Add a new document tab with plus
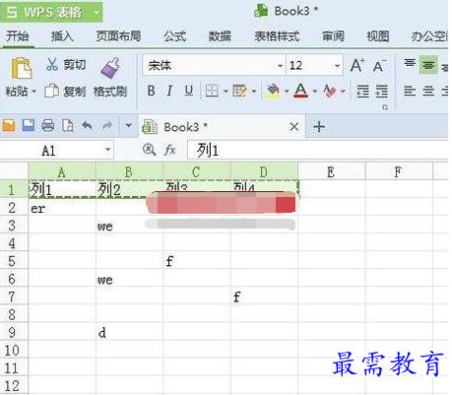 [x=319, y=127]
